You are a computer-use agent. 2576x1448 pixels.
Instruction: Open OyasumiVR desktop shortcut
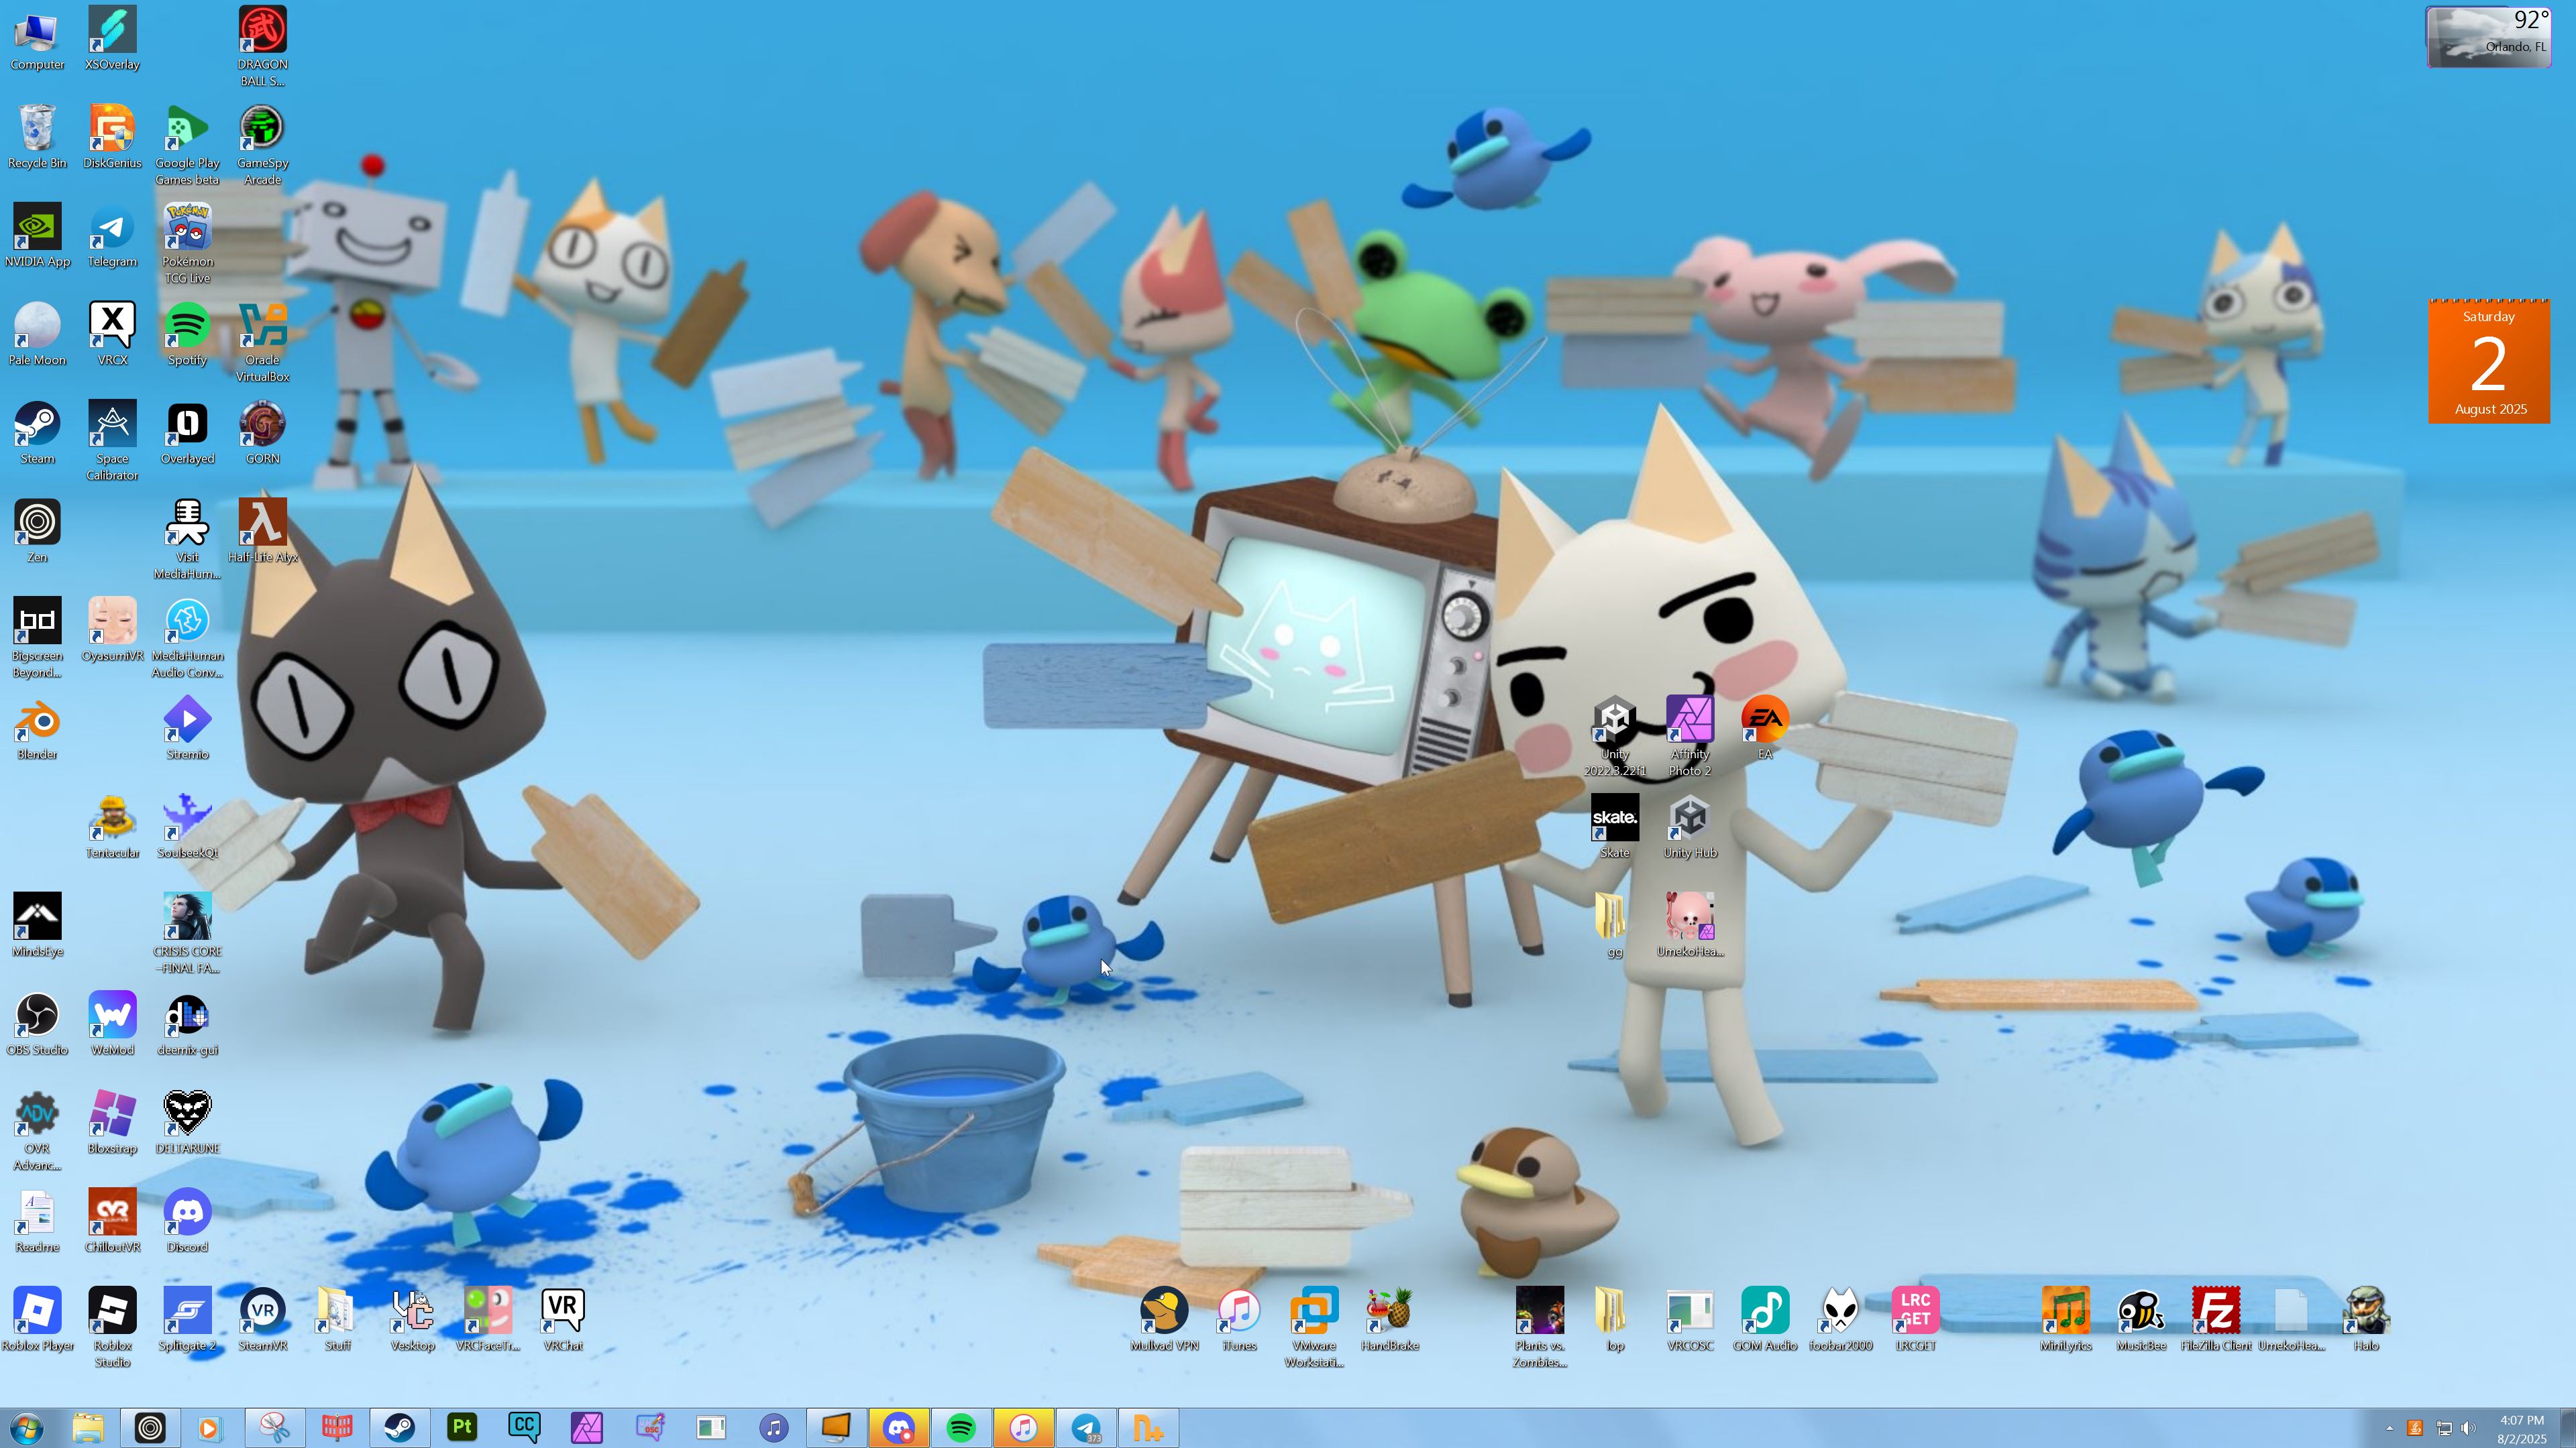[x=112, y=629]
